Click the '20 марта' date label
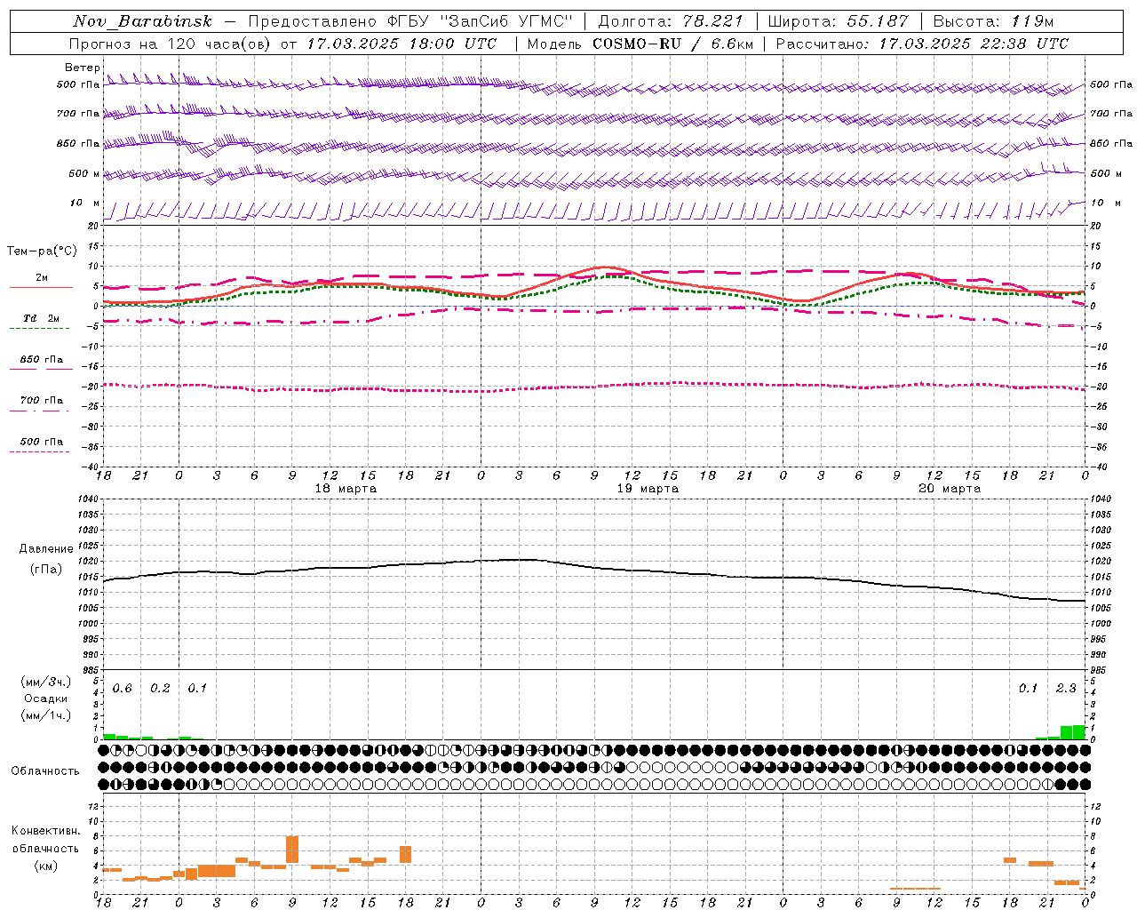The image size is (1137, 910). pos(950,489)
